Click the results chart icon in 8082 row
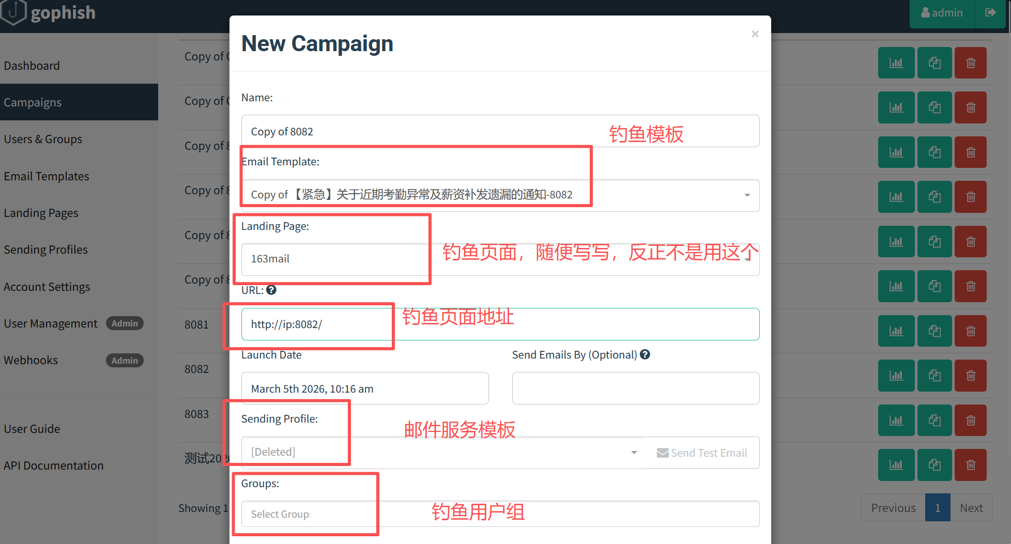Viewport: 1011px width, 544px height. point(896,376)
